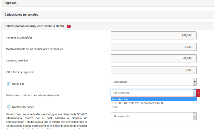Open the bottom Sin selección dropdown

click(x=154, y=117)
